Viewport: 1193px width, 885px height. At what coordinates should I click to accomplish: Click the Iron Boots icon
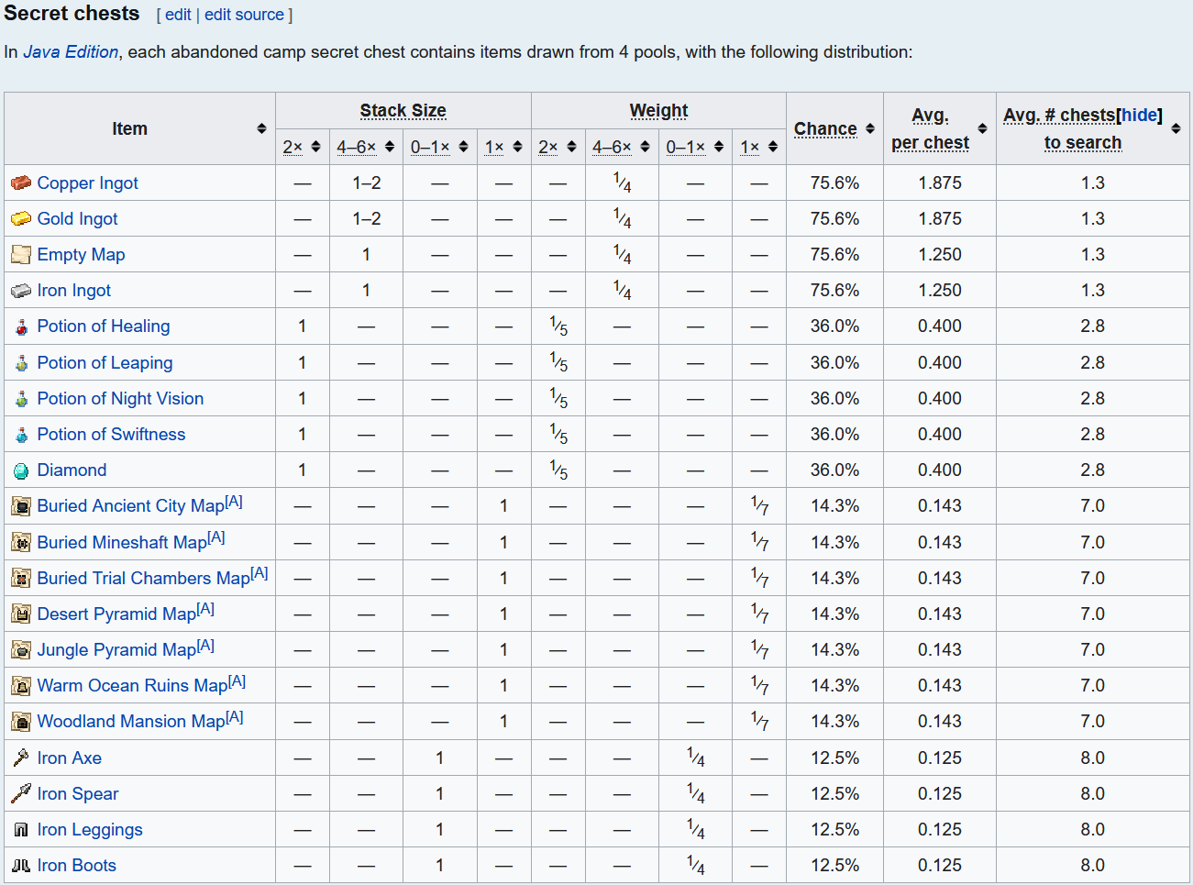[21, 866]
